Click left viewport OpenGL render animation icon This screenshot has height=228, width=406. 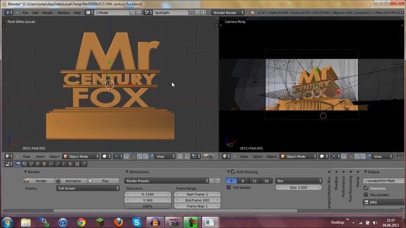pos(211,156)
